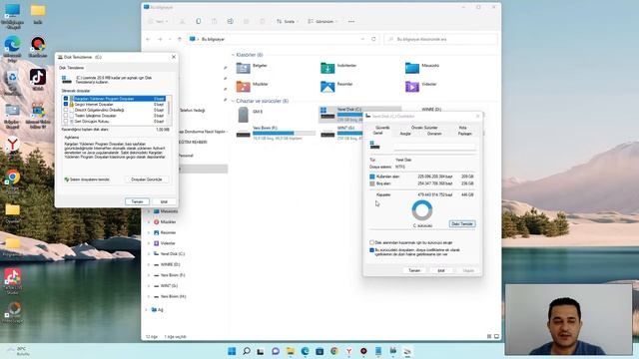Open TikTok desktop shortcut
Viewport: 639px width, 359px height.
point(38,80)
